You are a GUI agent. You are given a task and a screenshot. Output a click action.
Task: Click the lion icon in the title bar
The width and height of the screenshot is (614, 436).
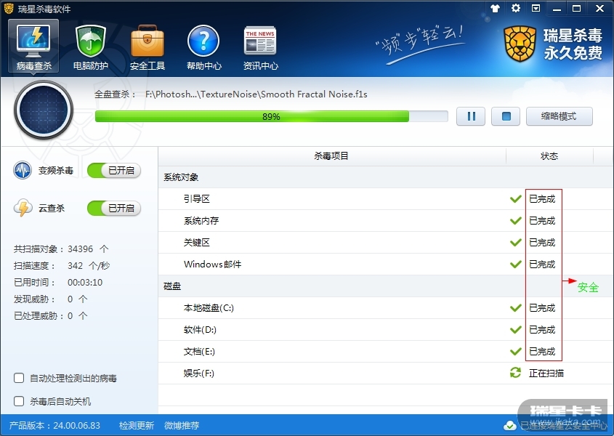(x=9, y=8)
